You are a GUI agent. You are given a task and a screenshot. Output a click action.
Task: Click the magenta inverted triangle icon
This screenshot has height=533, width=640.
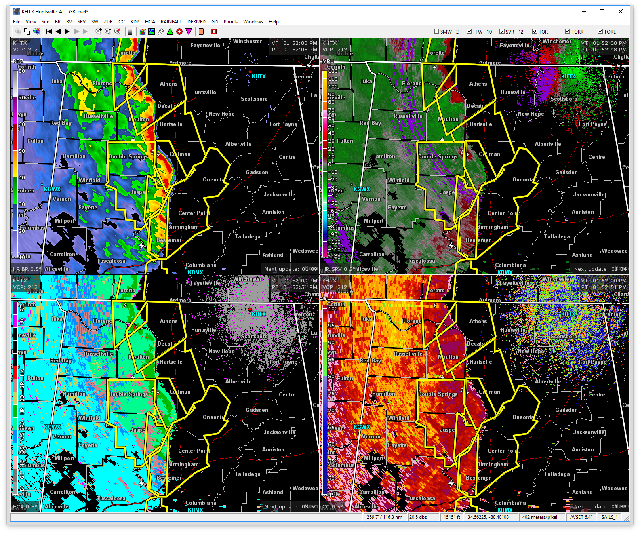point(189,32)
